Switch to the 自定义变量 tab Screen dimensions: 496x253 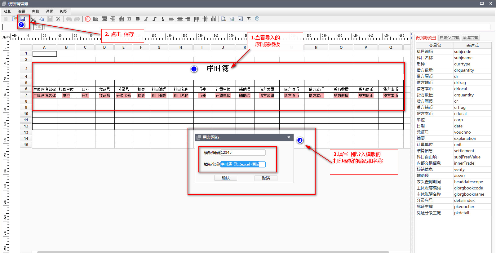point(449,38)
